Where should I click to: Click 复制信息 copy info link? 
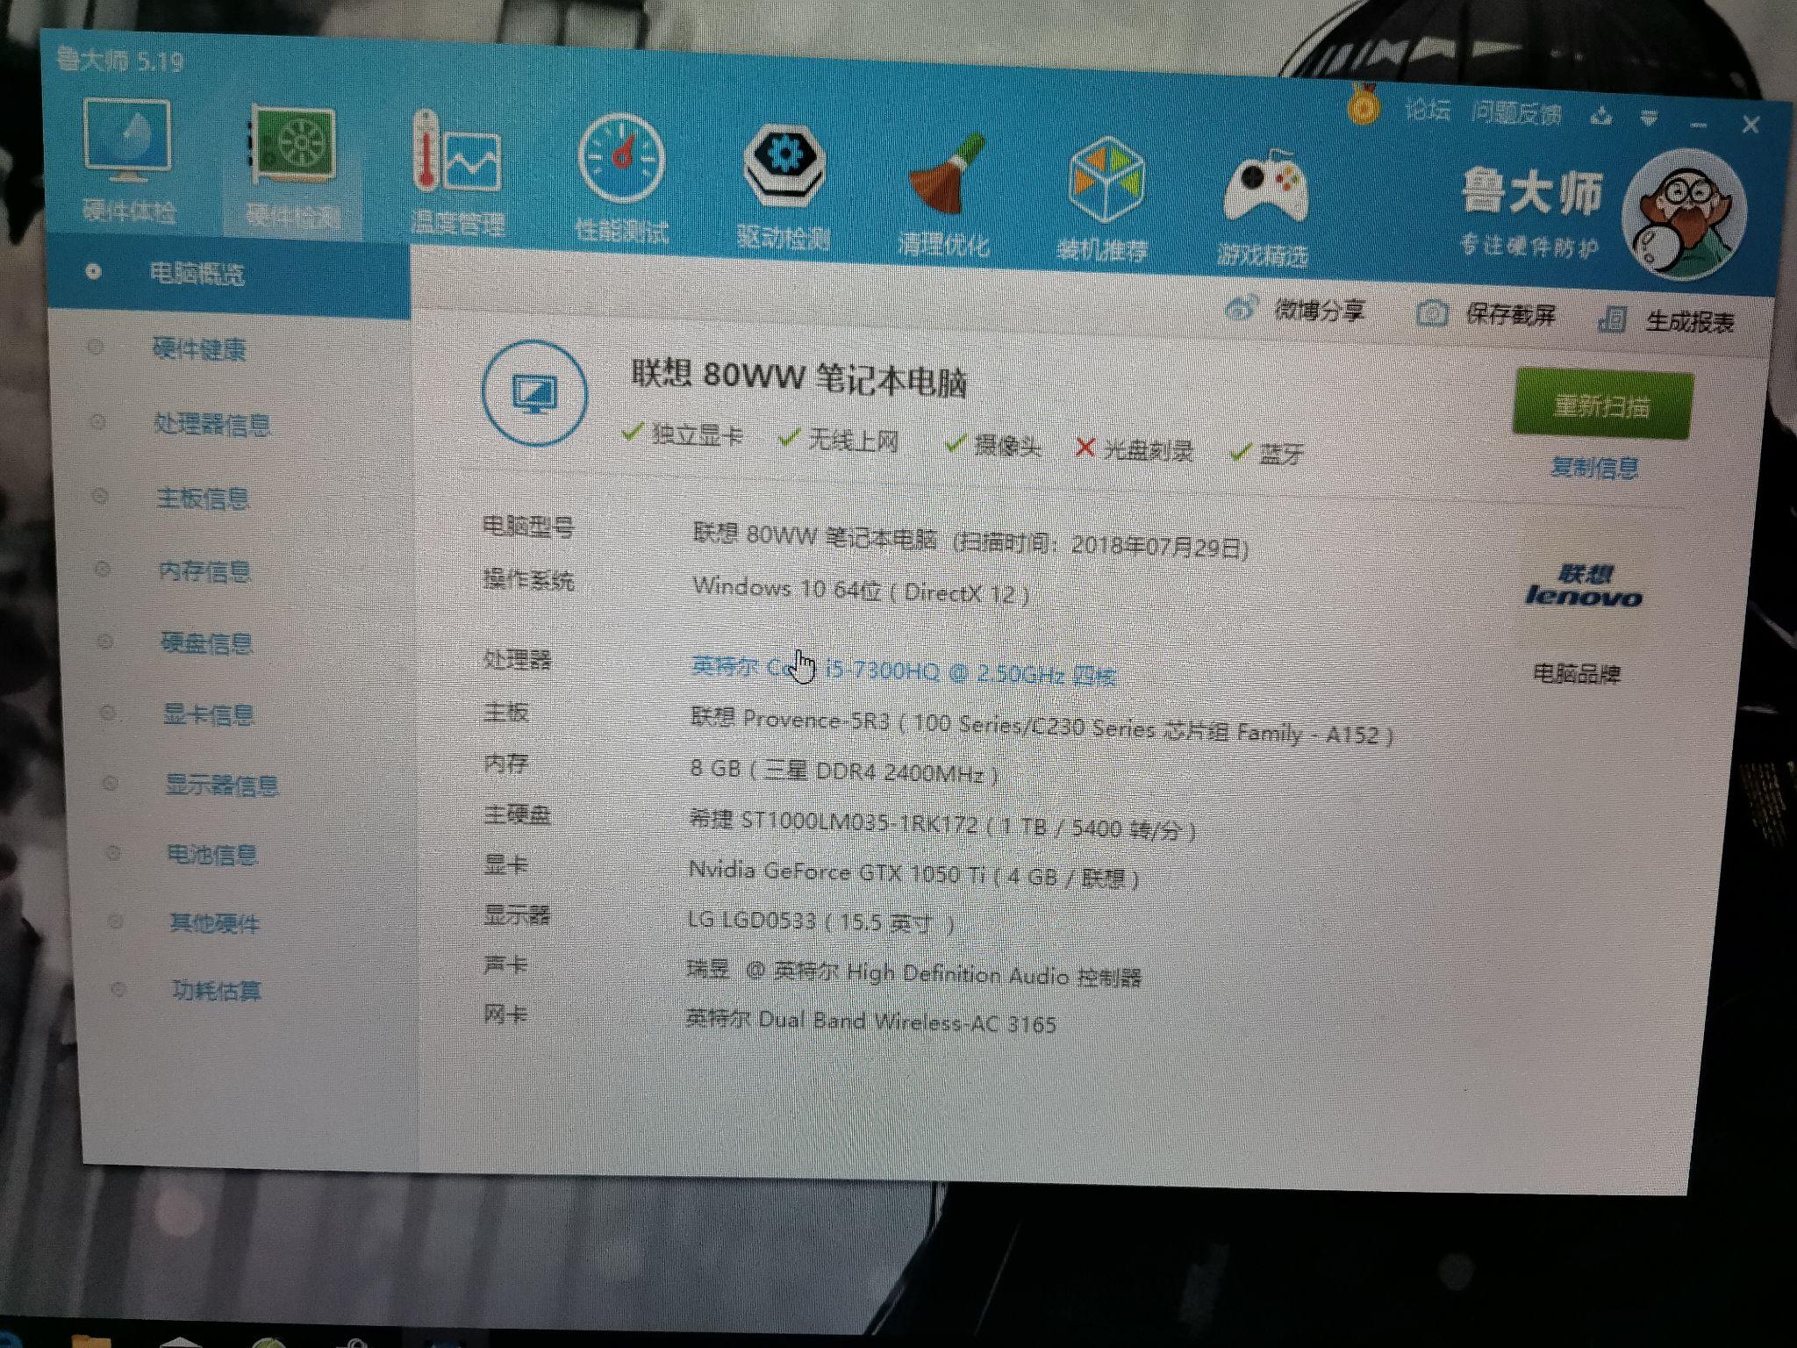1594,467
